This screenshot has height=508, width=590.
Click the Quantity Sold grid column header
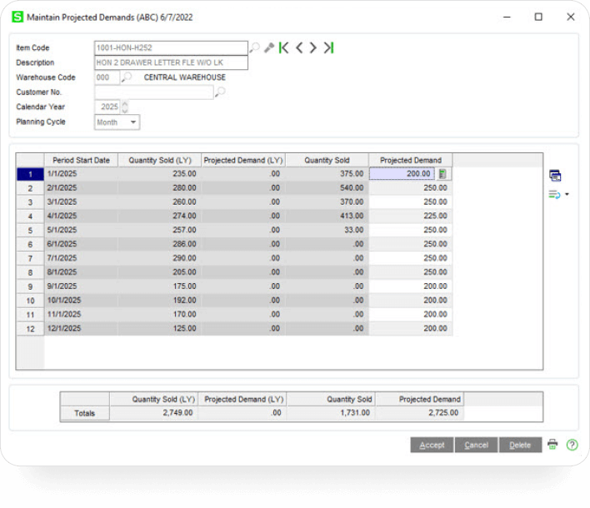(327, 160)
